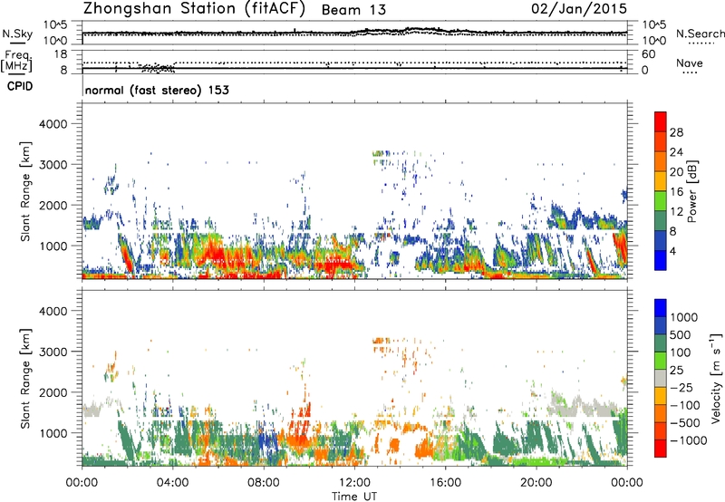Click the 'N.Sky' legend label

(17, 34)
